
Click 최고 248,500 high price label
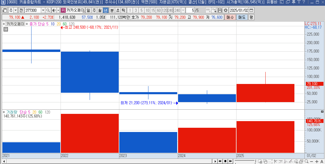coord(91,27)
